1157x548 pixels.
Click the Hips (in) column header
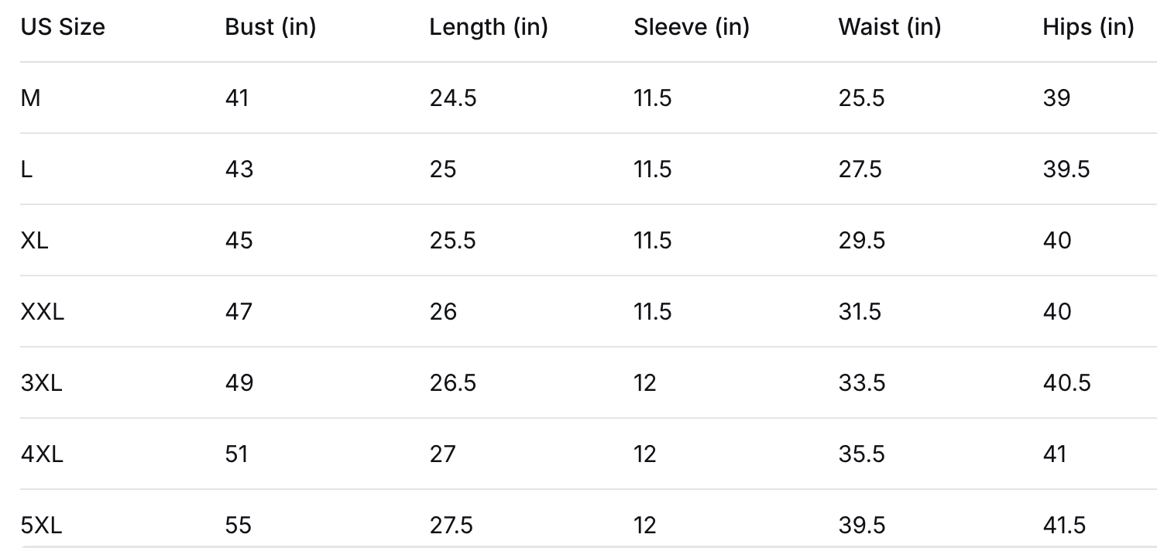1087,27
